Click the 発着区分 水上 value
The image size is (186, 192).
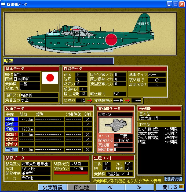[39, 100]
